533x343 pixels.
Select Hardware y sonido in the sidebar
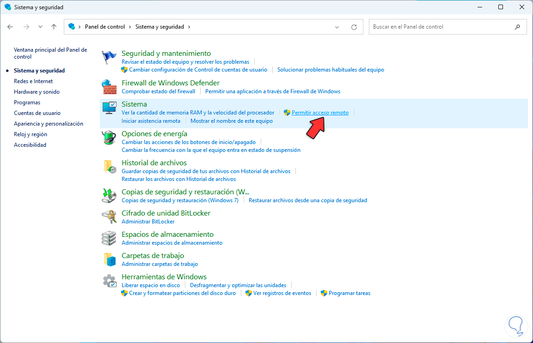(37, 92)
